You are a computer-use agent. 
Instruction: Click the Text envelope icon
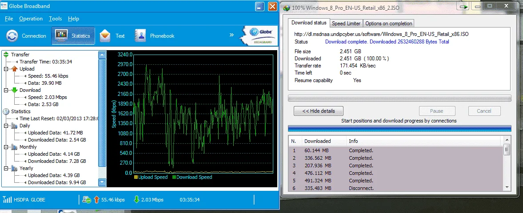105,35
